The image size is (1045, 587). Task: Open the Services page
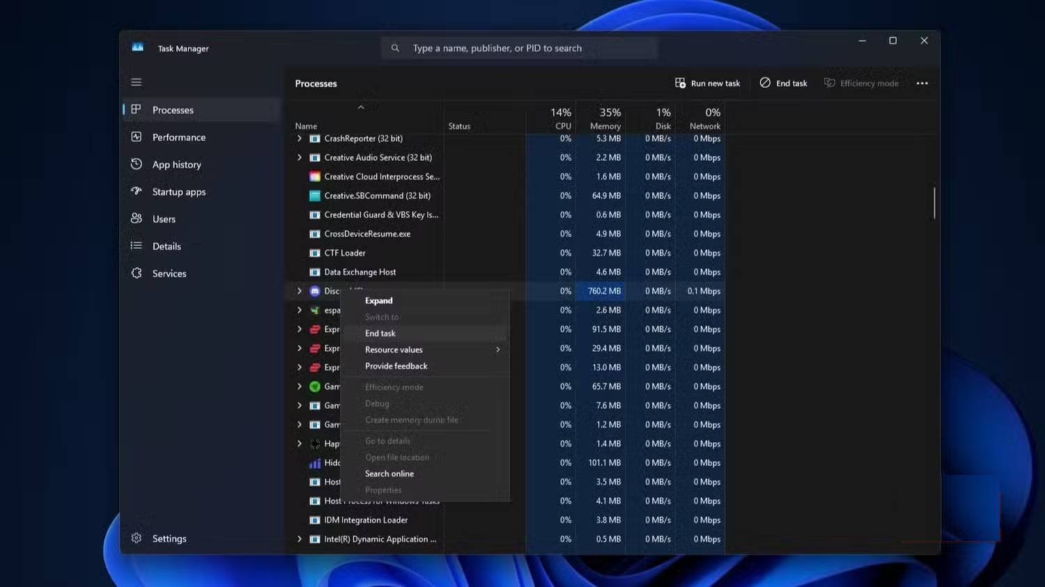tap(201, 273)
